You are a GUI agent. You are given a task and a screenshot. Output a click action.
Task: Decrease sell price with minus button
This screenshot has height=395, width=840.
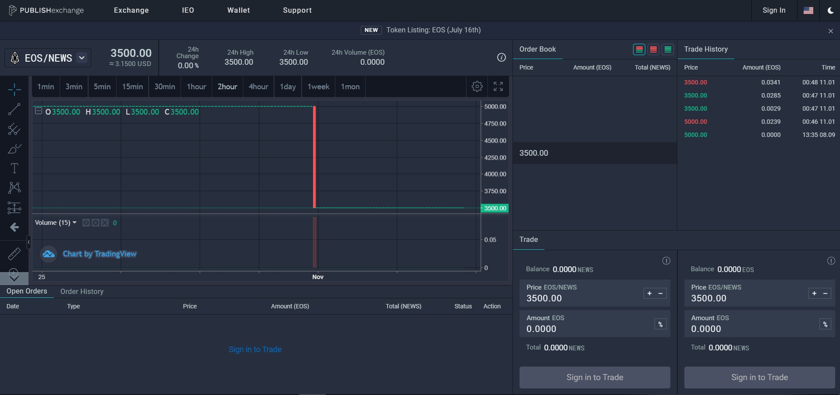(x=825, y=294)
